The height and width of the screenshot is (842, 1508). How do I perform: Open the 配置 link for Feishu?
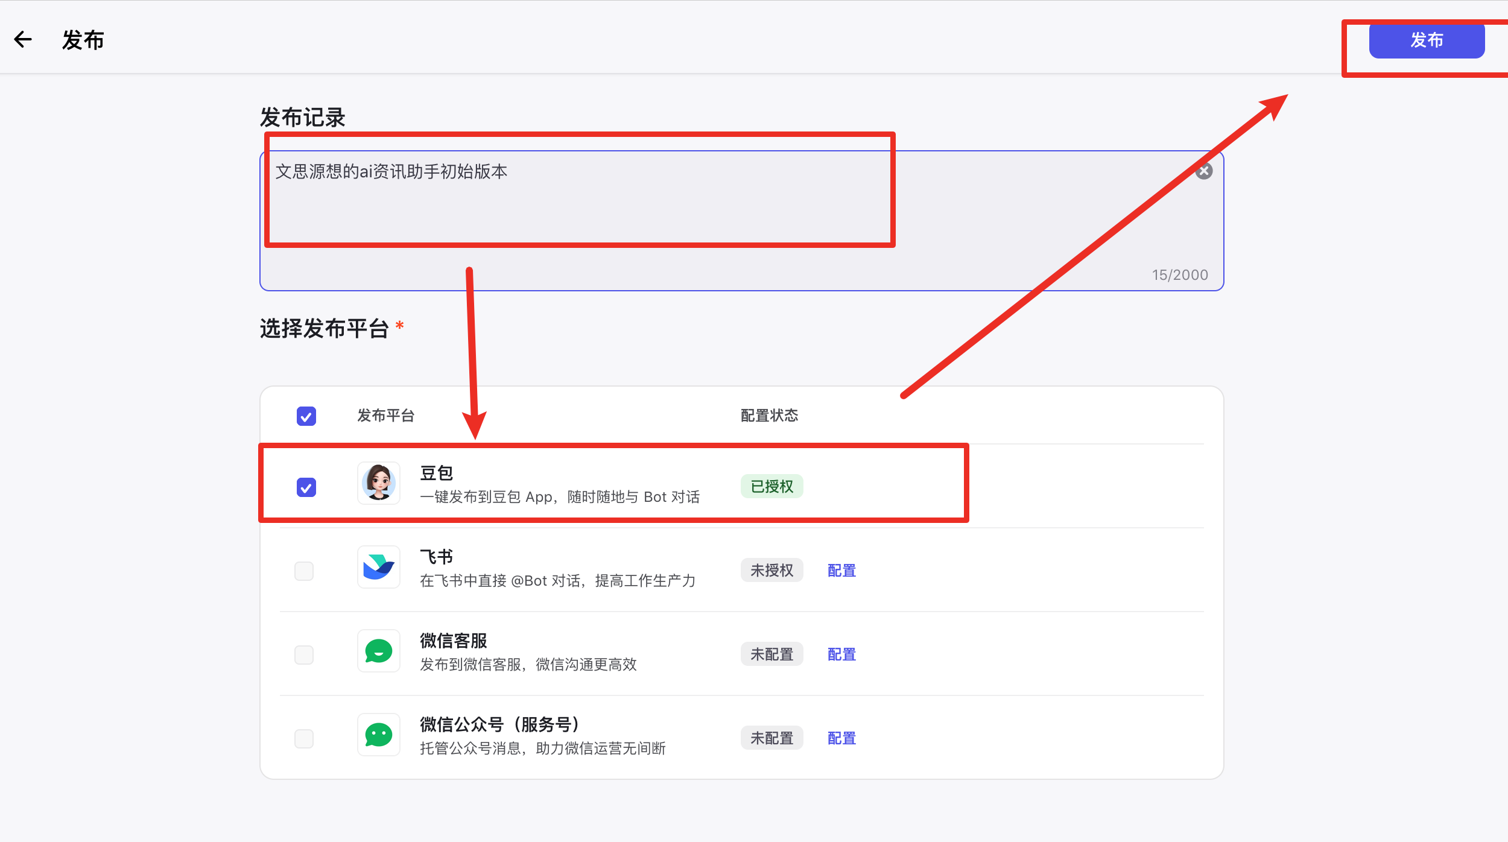tap(841, 571)
